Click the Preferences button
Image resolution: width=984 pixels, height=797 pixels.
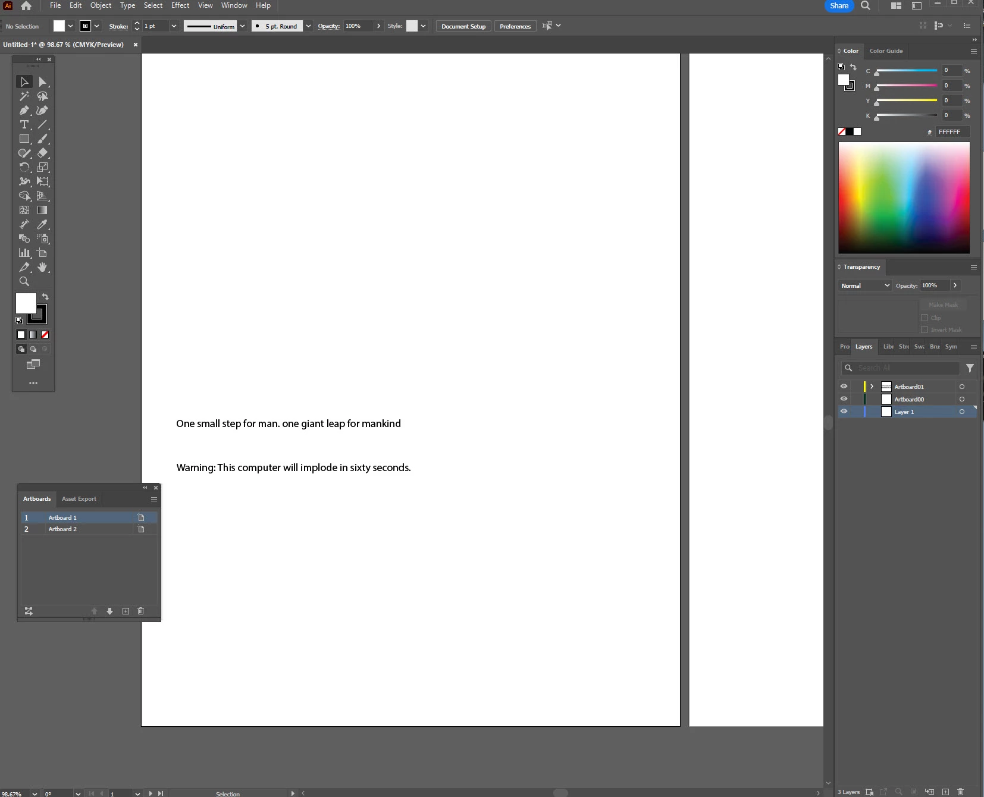[515, 26]
